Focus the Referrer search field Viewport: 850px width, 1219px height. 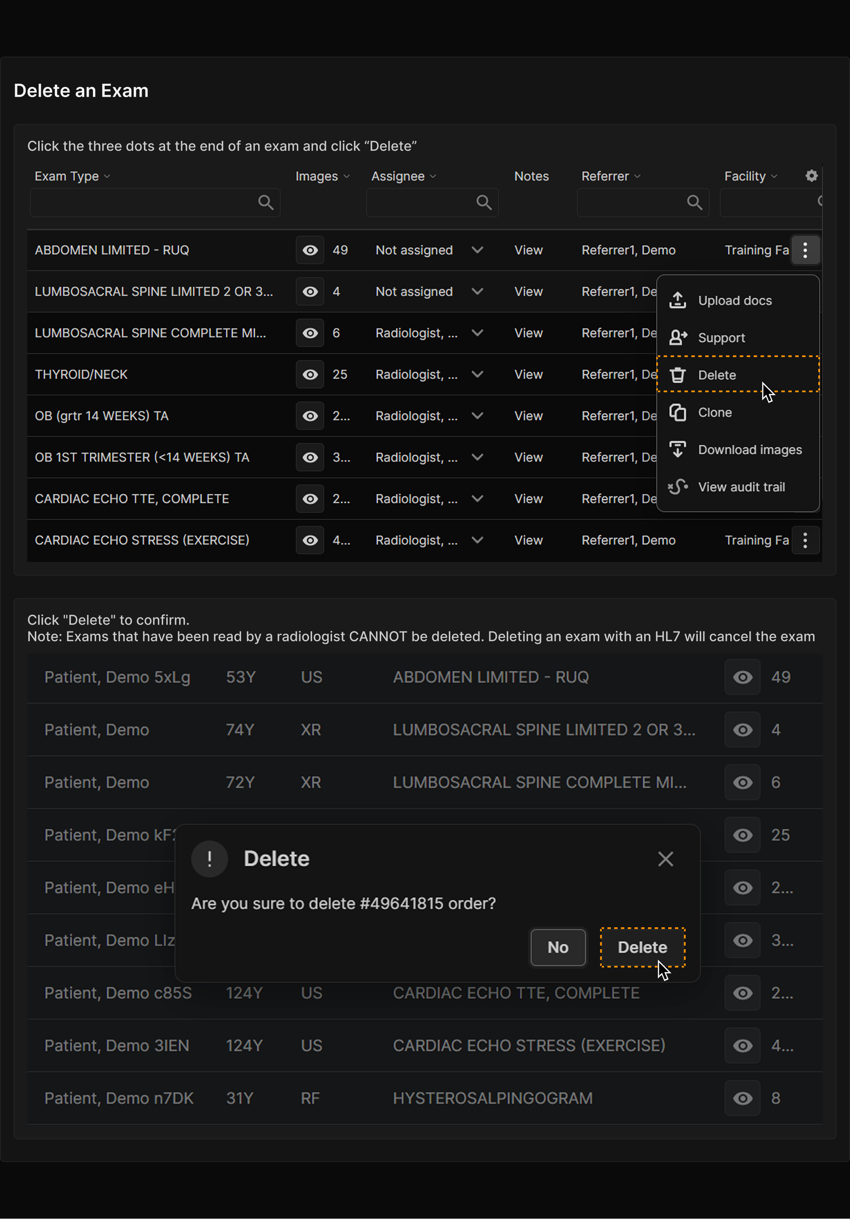click(x=643, y=202)
